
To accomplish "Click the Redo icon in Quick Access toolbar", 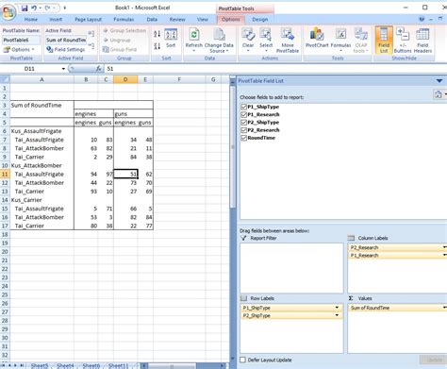I will point(48,8).
